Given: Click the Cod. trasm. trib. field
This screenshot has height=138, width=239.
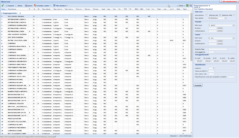Looking at the screenshot, I should [x=211, y=74].
